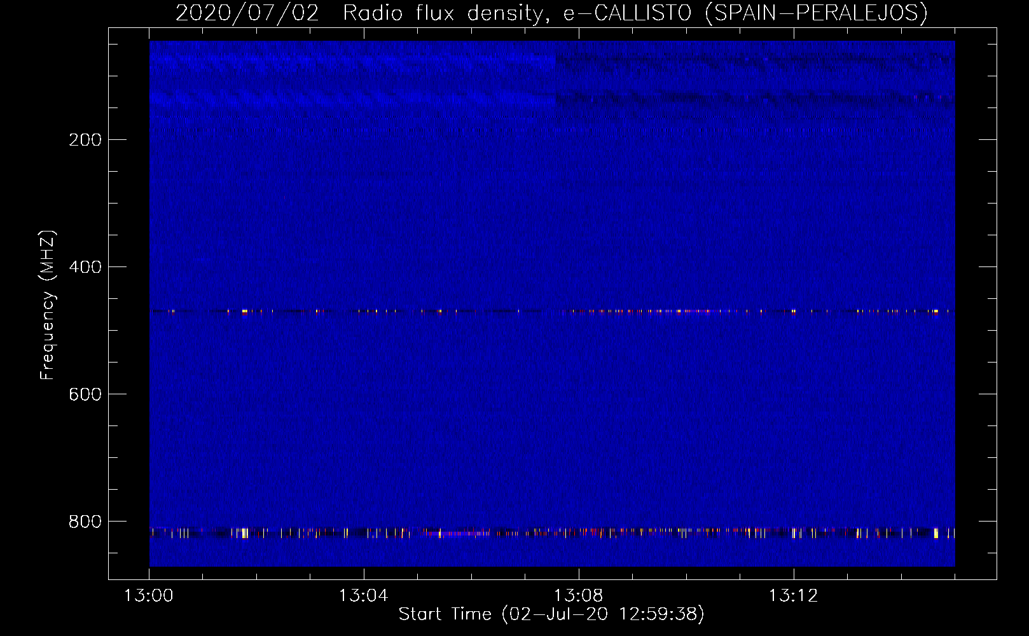1029x636 pixels.
Task: Click the 800 frequency tick label
Action: click(x=85, y=522)
